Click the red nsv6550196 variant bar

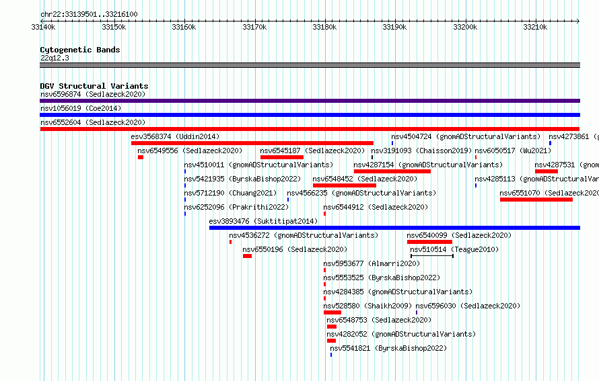pos(247,256)
